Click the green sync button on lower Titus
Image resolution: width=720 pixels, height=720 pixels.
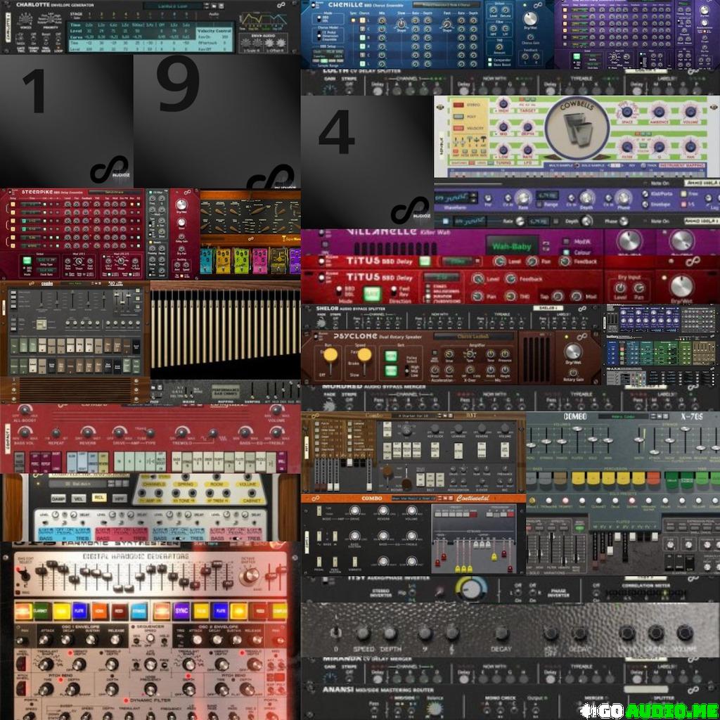point(371,293)
